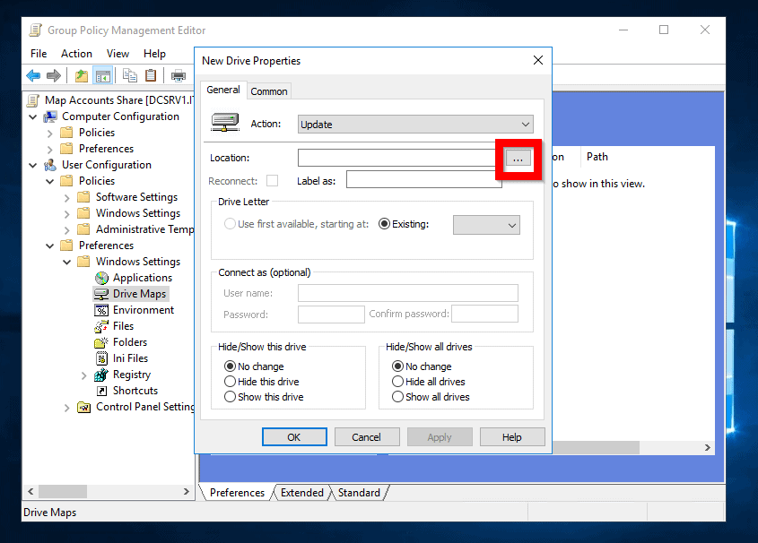
Task: Click the browse '...' button beside Location
Action: pos(518,158)
